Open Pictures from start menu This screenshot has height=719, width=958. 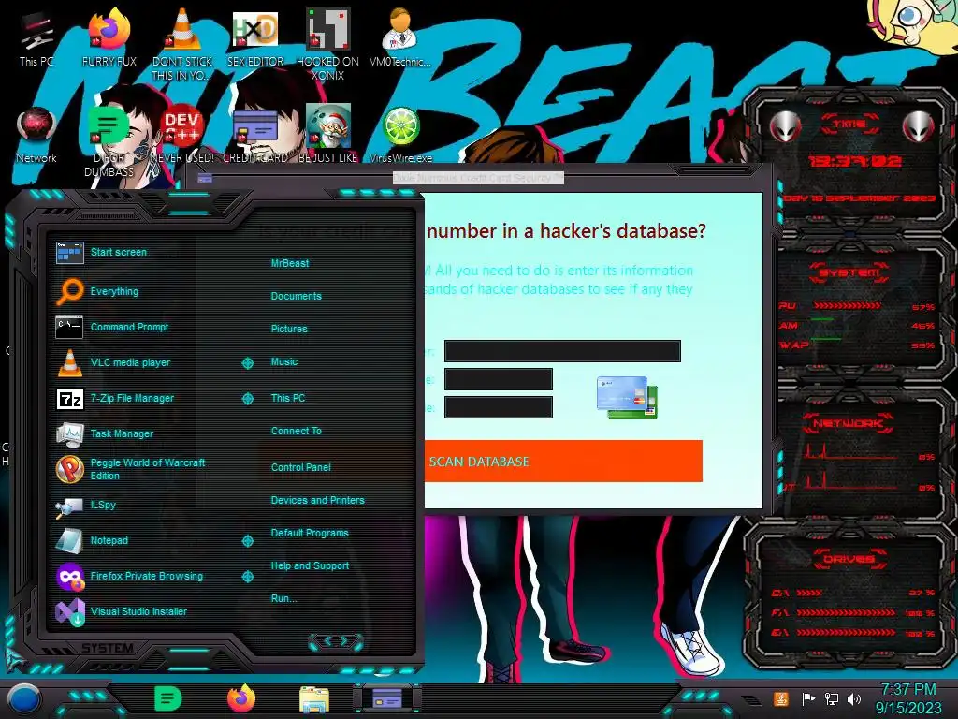coord(289,329)
